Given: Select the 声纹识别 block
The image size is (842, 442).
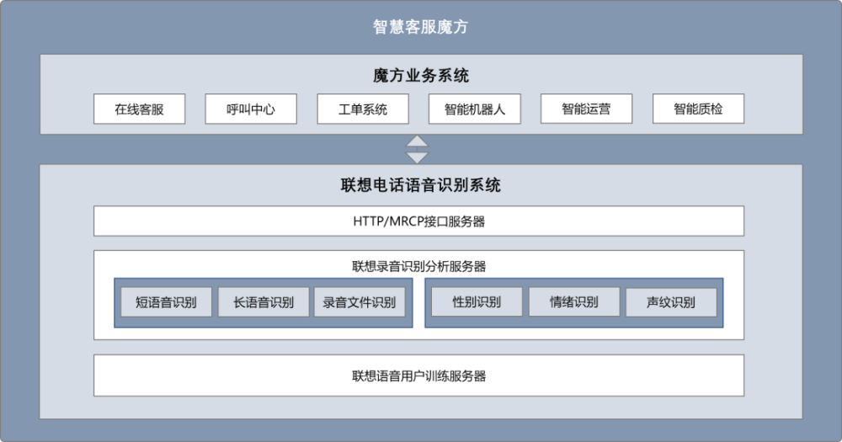Looking at the screenshot, I should [x=671, y=302].
